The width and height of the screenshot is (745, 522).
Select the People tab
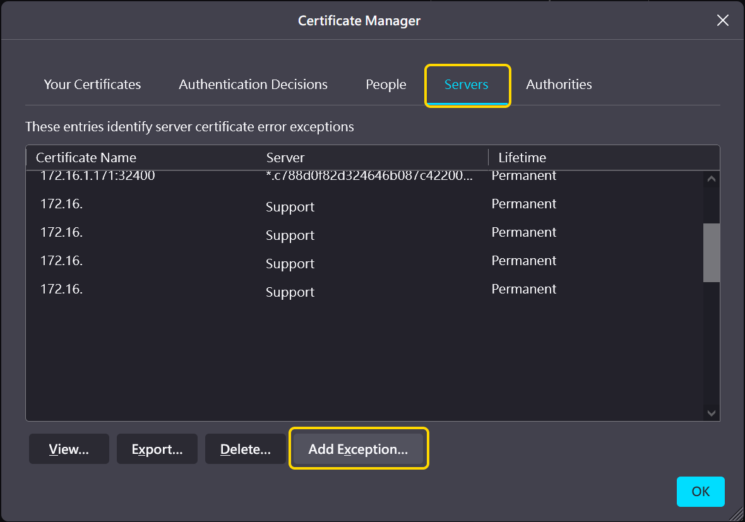click(386, 85)
